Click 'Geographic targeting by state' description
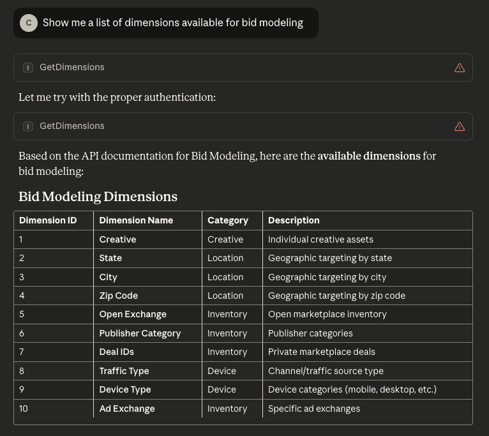 pos(330,259)
